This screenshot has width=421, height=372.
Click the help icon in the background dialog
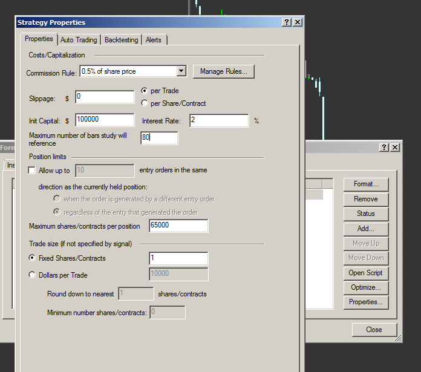(384, 148)
